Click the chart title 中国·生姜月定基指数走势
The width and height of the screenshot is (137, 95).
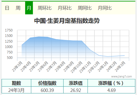pyautogui.click(x=67, y=21)
